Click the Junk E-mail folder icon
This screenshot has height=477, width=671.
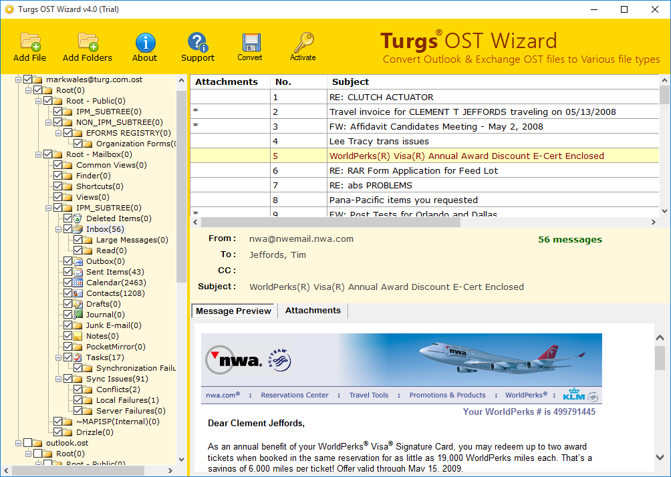tap(78, 325)
